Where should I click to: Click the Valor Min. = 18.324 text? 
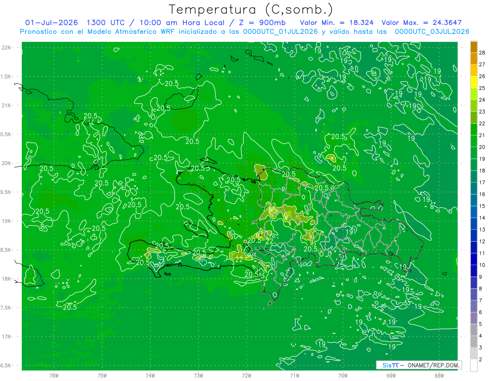(337, 23)
